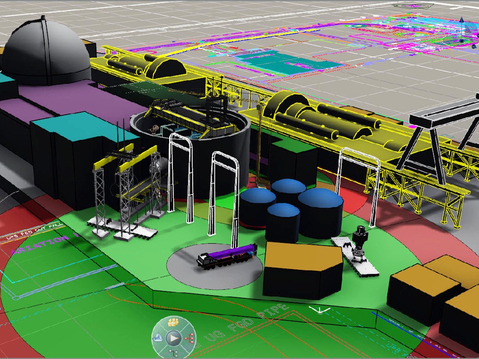Click the blue cone view icon
This screenshot has height=359, width=479.
coord(158,337)
